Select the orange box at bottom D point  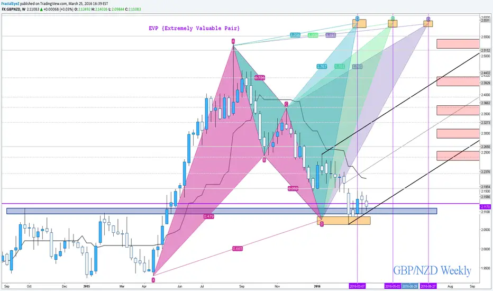click(x=344, y=221)
